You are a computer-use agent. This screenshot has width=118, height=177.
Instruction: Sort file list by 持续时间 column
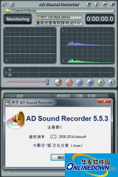point(63,96)
